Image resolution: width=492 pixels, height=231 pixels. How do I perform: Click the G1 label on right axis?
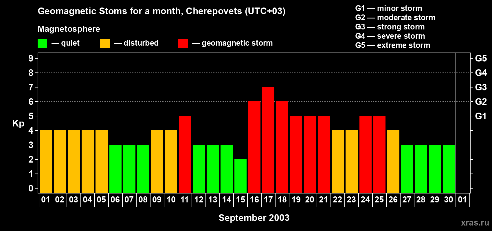(481, 116)
